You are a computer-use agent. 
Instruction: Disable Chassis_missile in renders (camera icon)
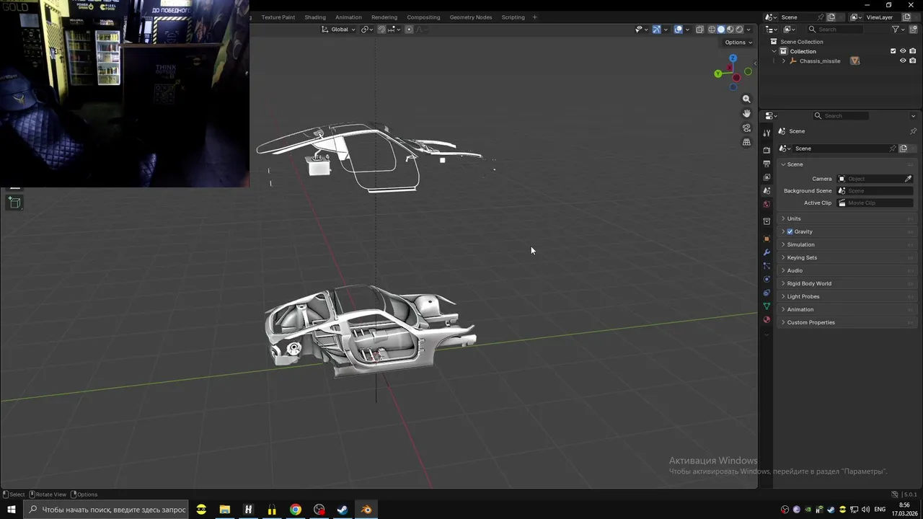[912, 61]
